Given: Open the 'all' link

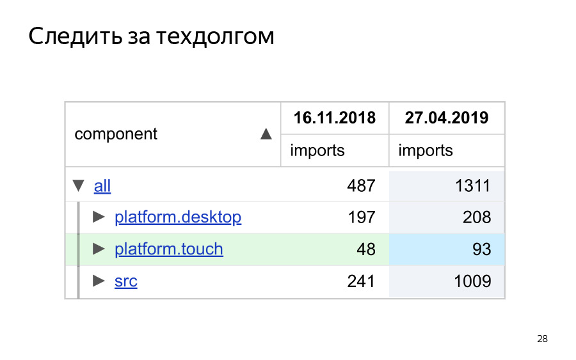Looking at the screenshot, I should coord(102,186).
